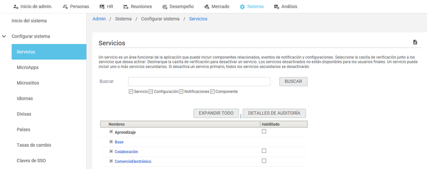The height and width of the screenshot is (169, 427).
Task: Toggle the Notificaciones search filter checkbox
Action: pos(181,92)
